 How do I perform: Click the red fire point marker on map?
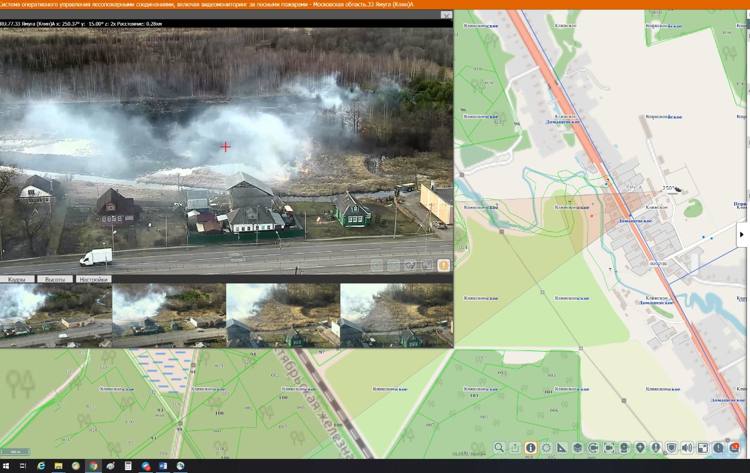(x=592, y=216)
